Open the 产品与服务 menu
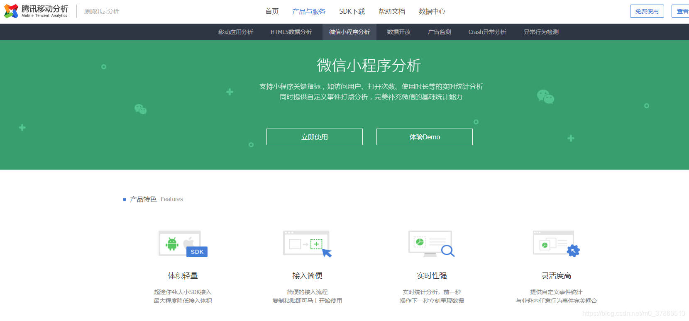Image resolution: width=689 pixels, height=321 pixels. [x=309, y=12]
